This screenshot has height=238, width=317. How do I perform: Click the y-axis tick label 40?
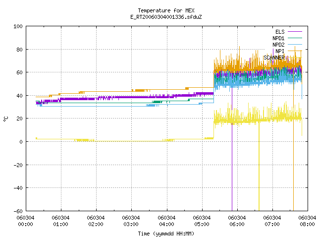(x=20, y=96)
